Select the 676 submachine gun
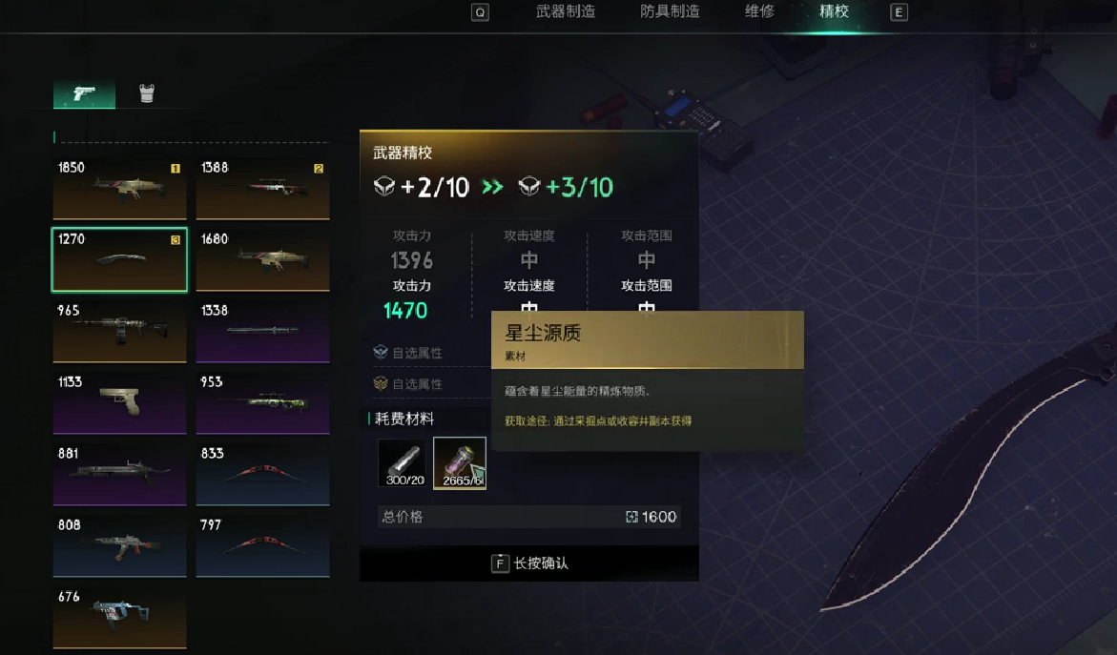Screen dimensions: 1117x655 pos(119,617)
